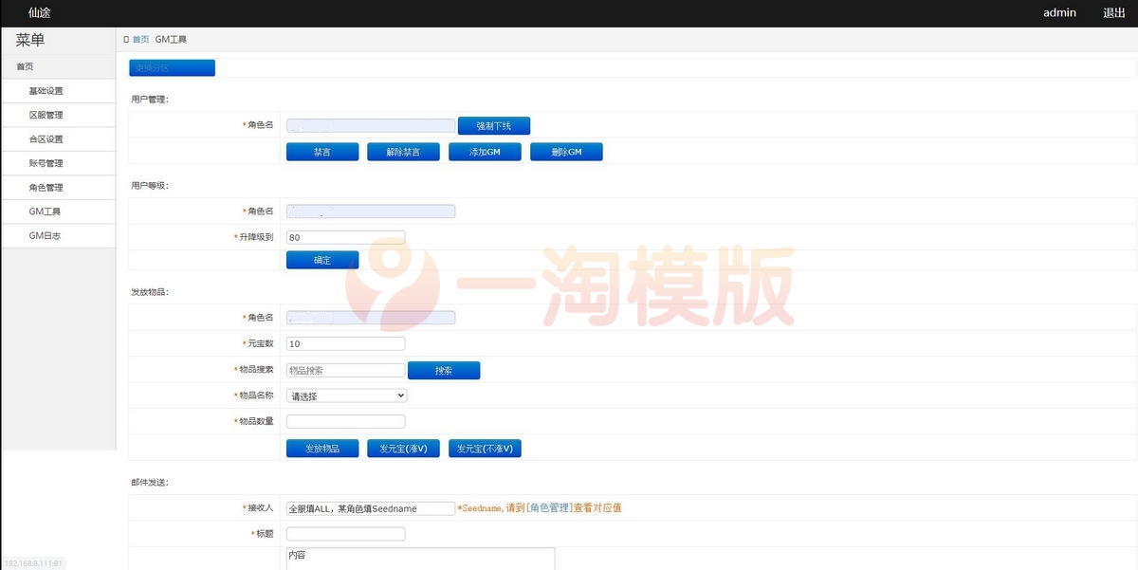Click 确定 to confirm level change

click(x=321, y=259)
